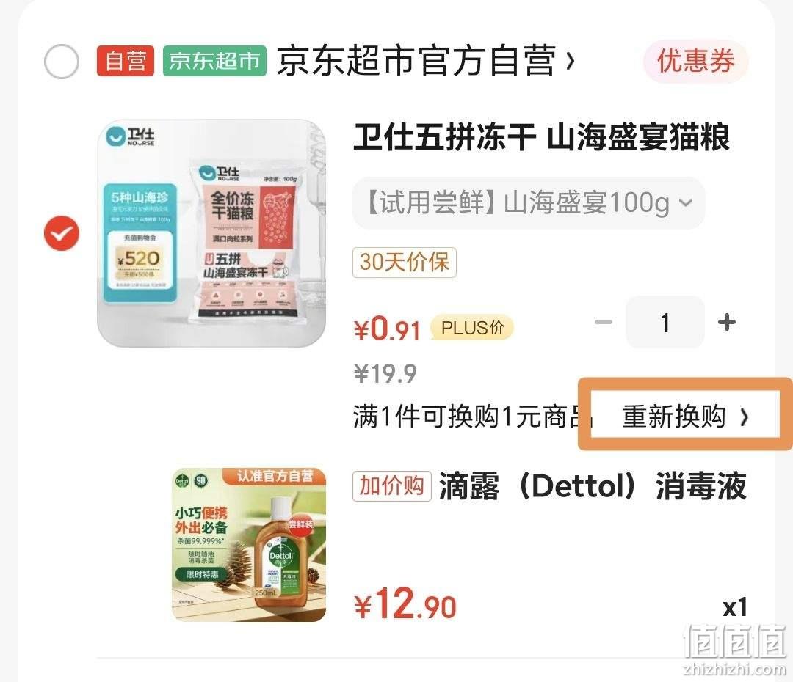Click the 加价购 tag icon
This screenshot has height=682, width=793.
click(x=392, y=486)
